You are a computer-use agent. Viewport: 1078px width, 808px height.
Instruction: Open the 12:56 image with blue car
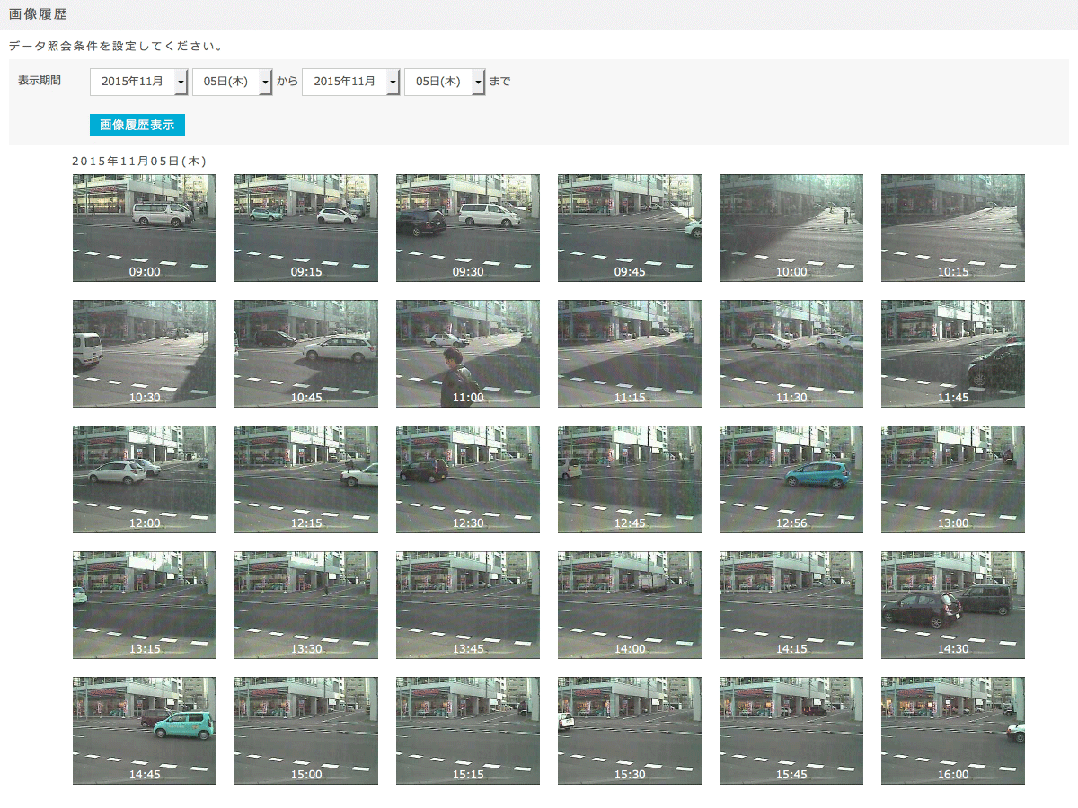791,479
